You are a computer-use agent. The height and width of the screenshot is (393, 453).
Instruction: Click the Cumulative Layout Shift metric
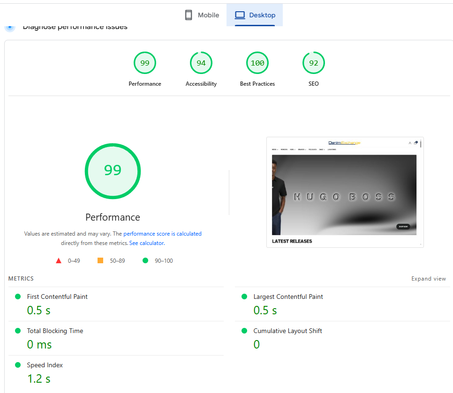click(287, 331)
